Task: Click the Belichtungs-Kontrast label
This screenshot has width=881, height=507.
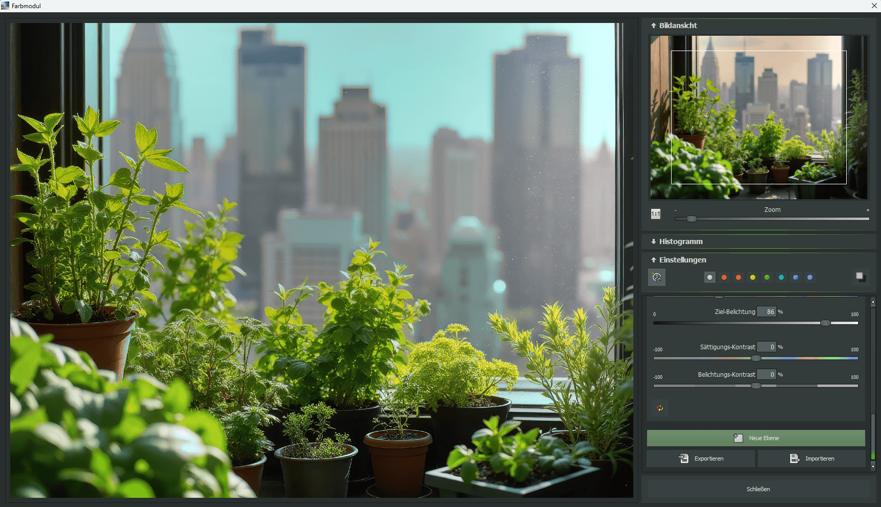Action: pos(726,375)
